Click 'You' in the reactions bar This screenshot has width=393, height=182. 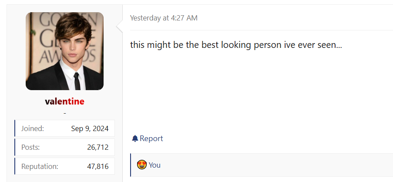[155, 165]
